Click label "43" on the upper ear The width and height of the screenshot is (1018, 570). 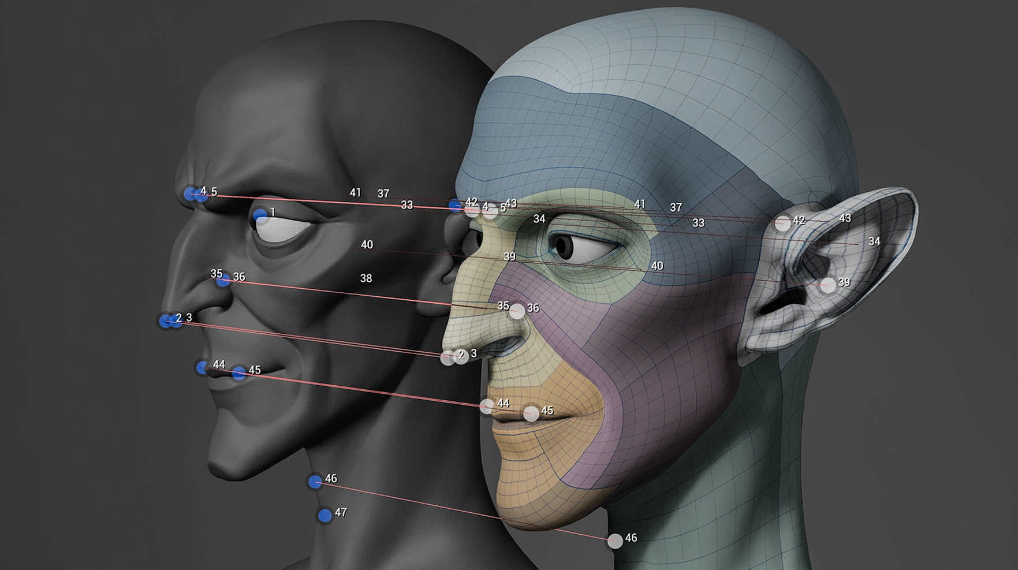point(845,218)
